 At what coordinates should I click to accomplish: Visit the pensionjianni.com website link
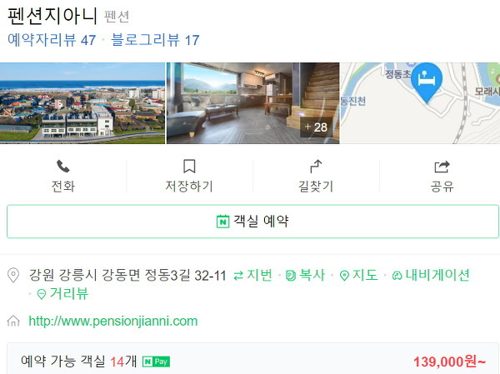(x=113, y=321)
